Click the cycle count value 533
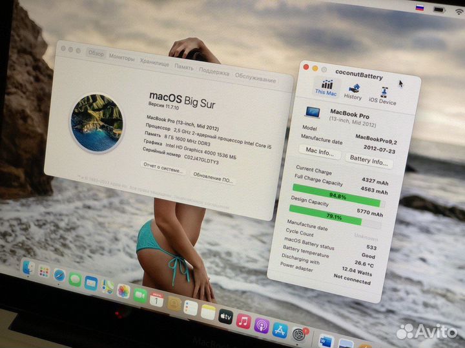465x348 pixels. pos(371,247)
